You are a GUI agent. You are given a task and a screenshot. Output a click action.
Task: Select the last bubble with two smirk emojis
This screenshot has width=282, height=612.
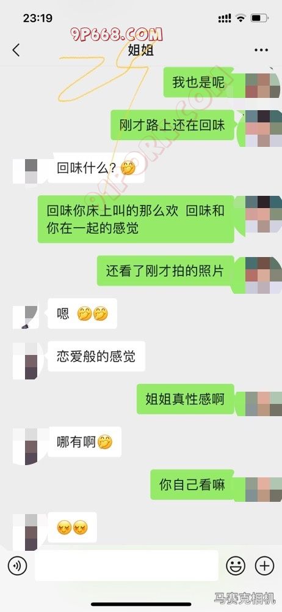pos(73,528)
